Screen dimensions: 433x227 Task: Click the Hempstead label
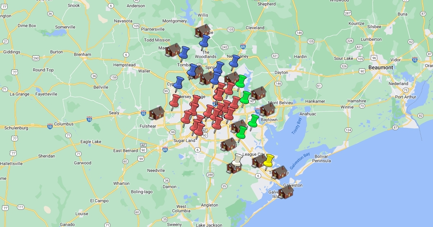coord(124,65)
